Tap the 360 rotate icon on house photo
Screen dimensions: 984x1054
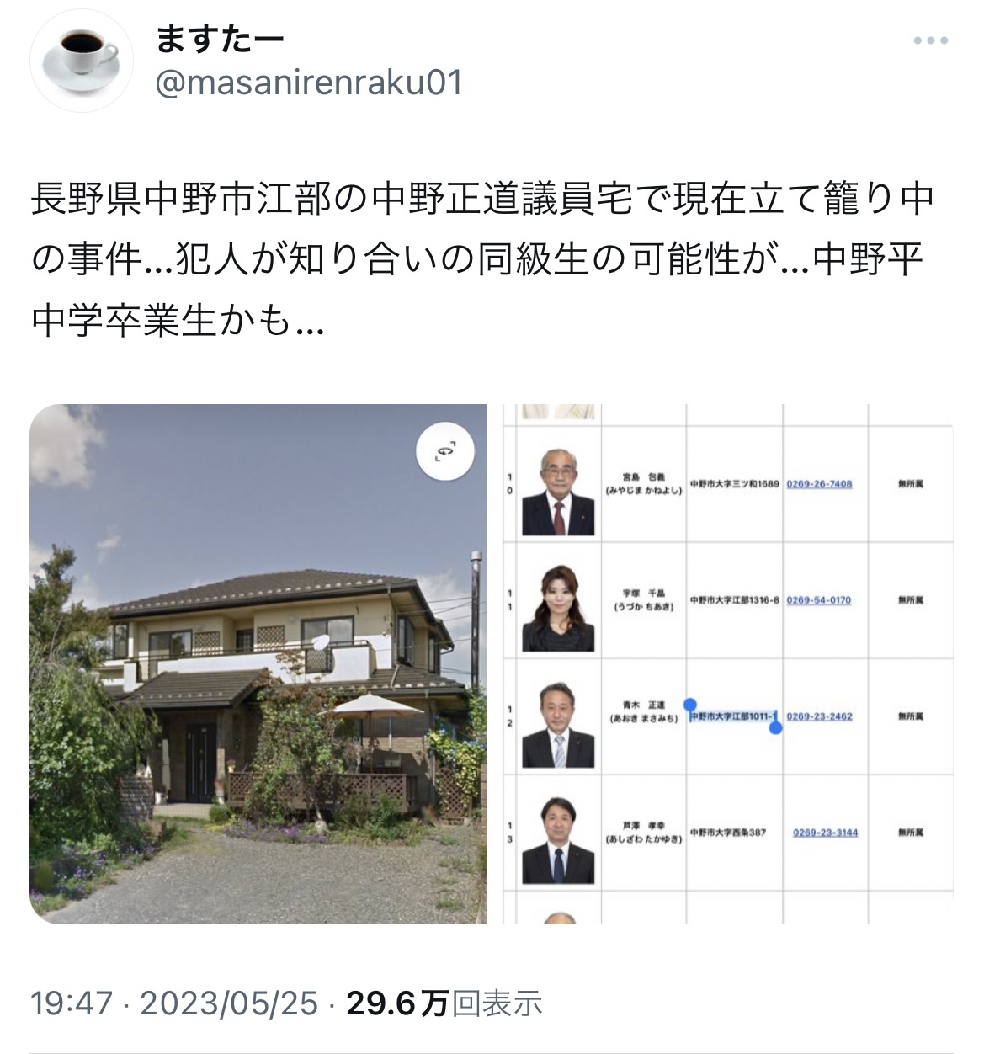pos(445,452)
